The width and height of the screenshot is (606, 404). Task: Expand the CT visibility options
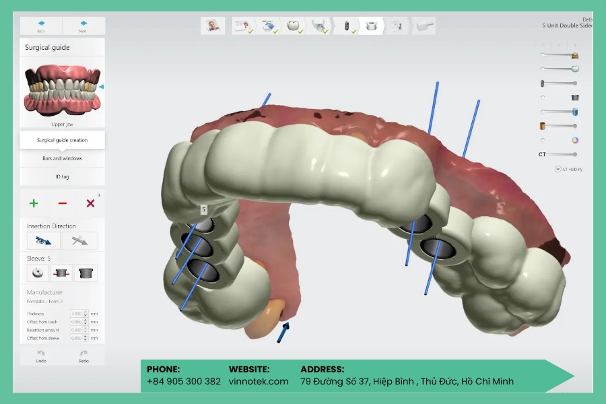click(x=558, y=169)
